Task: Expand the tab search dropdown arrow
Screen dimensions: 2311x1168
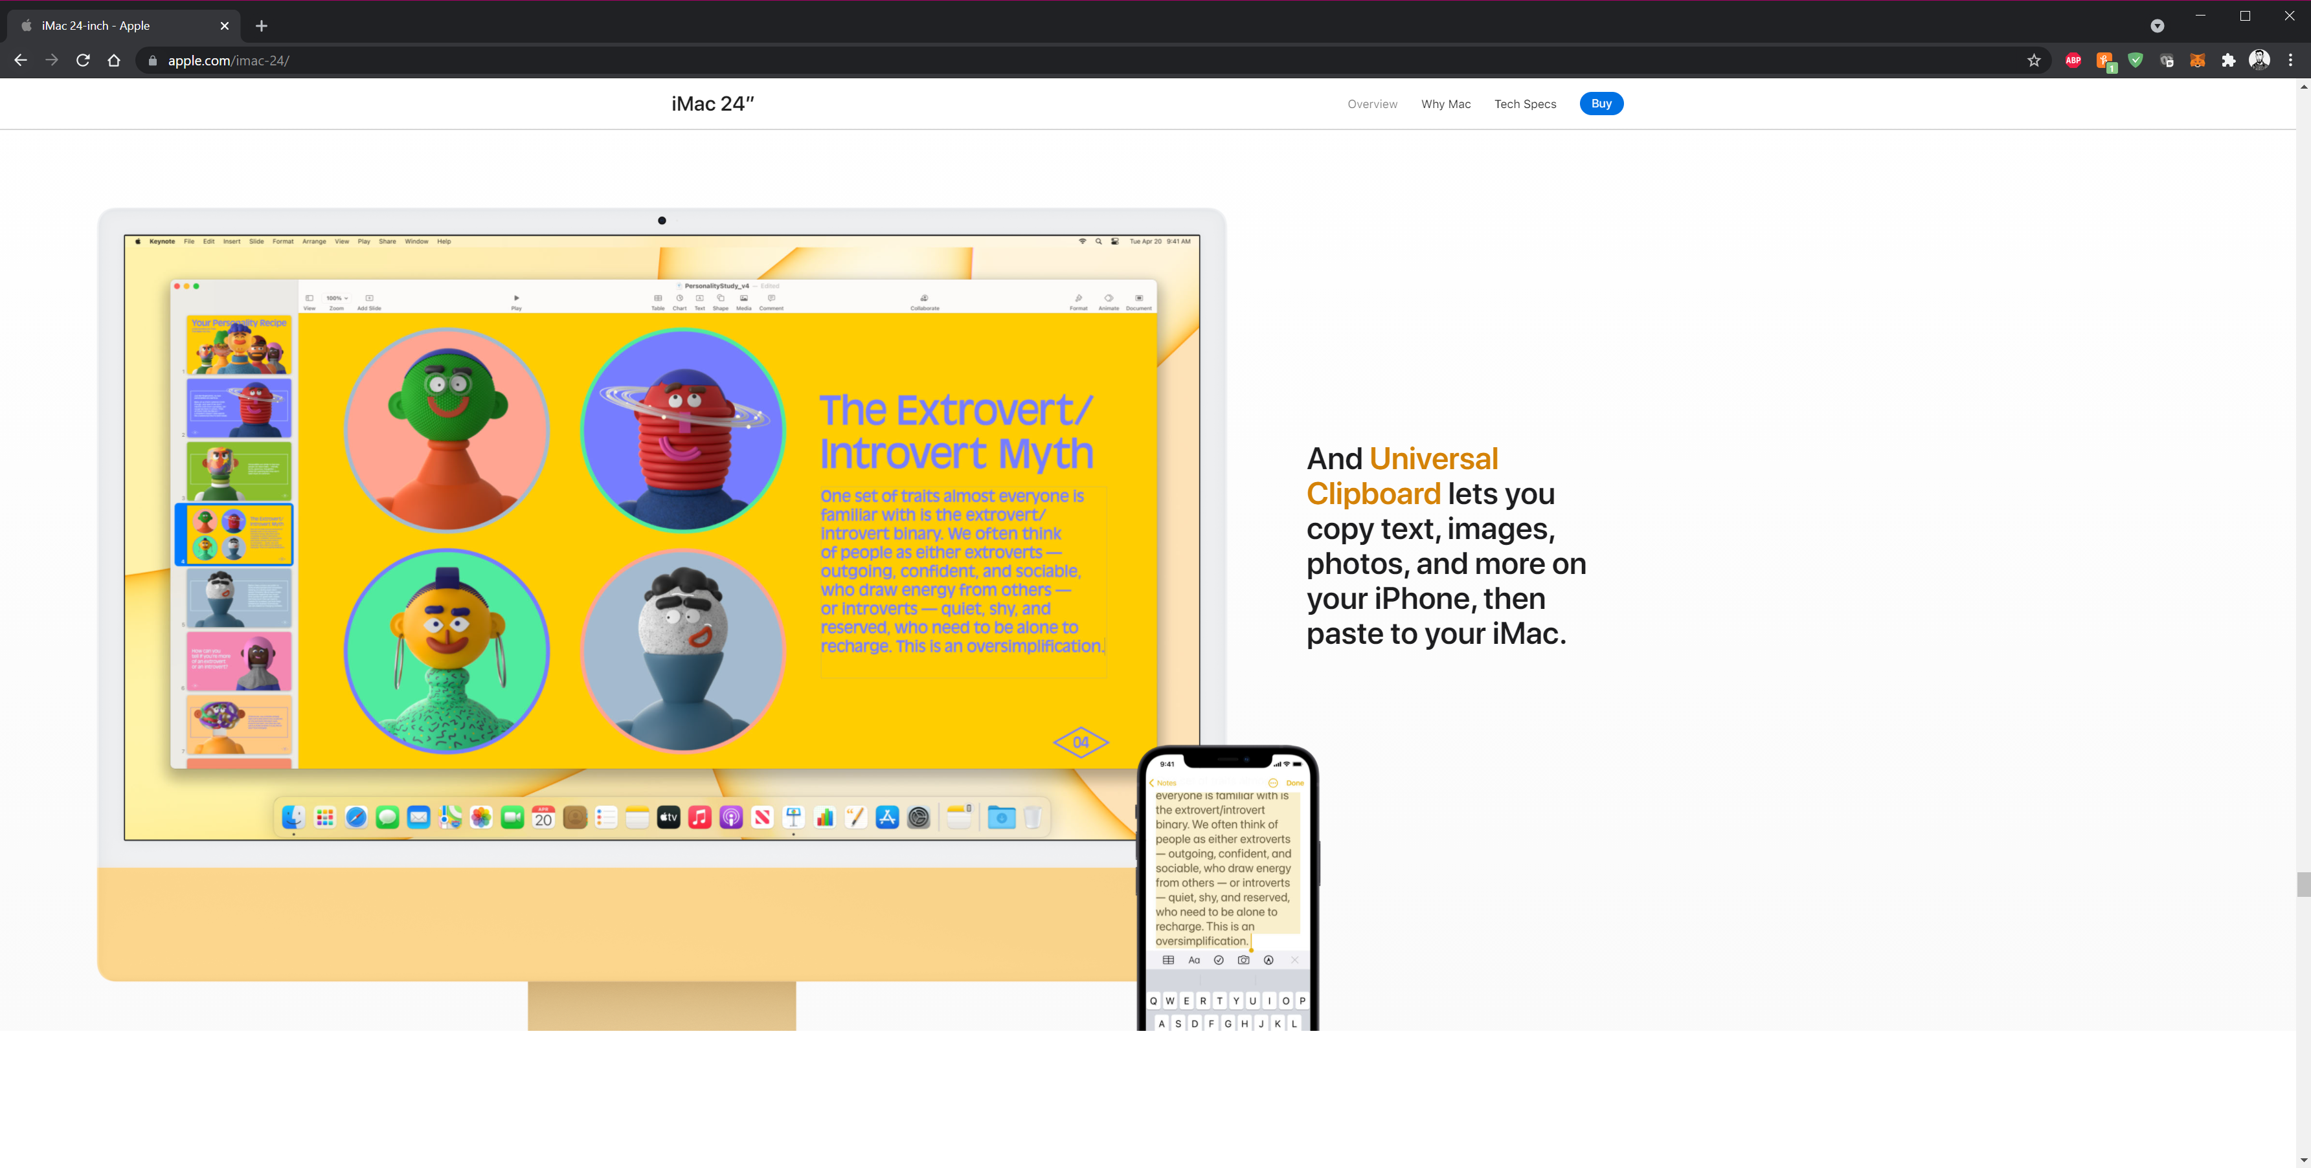Action: 2157,26
